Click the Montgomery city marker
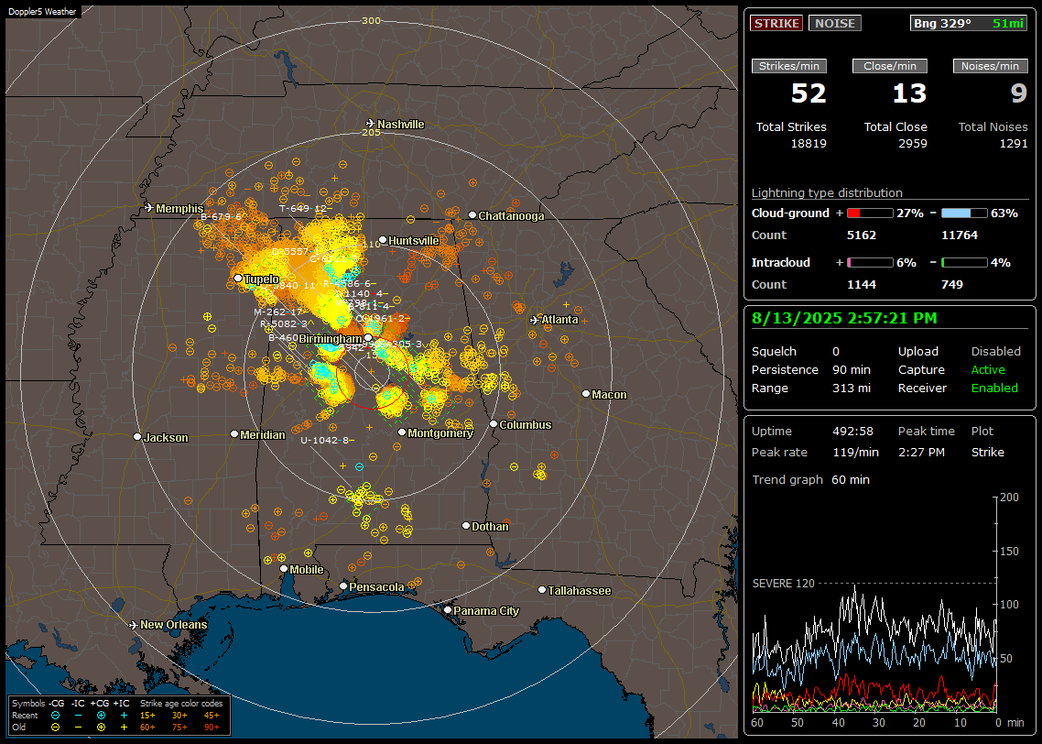This screenshot has width=1042, height=744. pyautogui.click(x=402, y=432)
